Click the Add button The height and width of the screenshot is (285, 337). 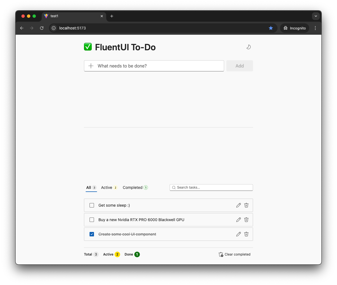[x=240, y=66]
